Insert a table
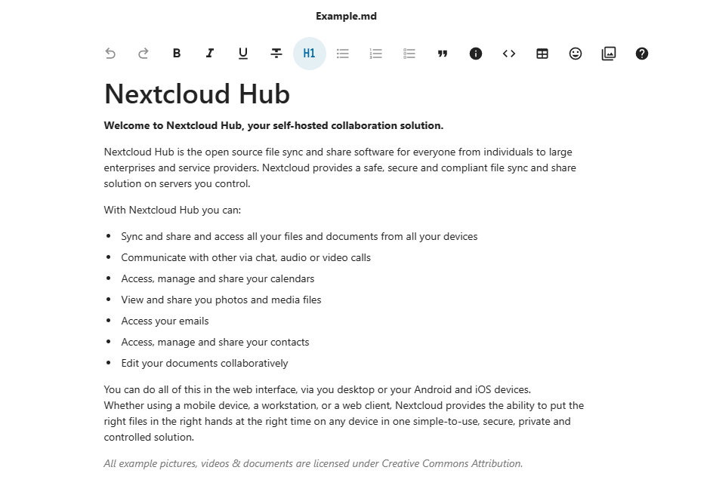 point(542,54)
